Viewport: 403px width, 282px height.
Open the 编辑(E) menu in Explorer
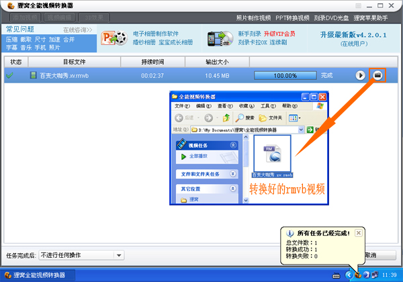204,106
